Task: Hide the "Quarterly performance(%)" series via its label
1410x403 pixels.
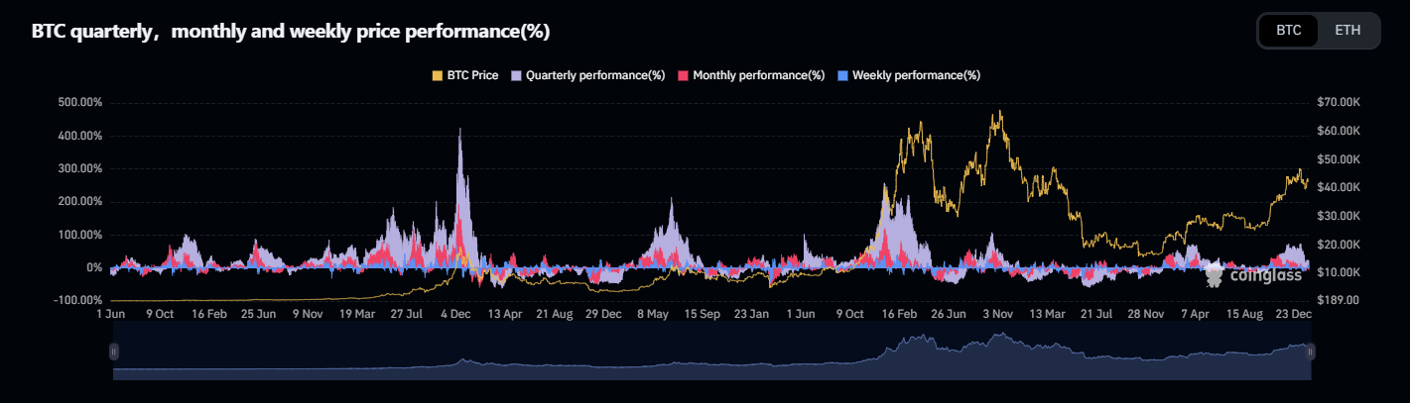Action: pyautogui.click(x=594, y=75)
